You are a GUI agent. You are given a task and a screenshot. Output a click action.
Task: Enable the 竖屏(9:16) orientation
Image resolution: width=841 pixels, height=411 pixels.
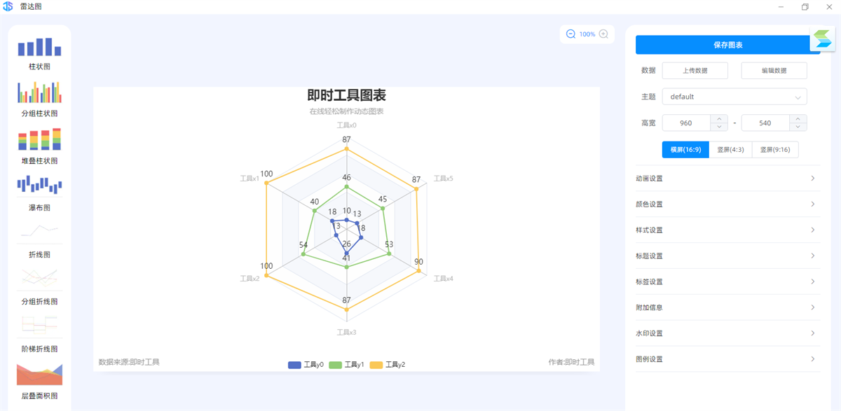(x=775, y=149)
